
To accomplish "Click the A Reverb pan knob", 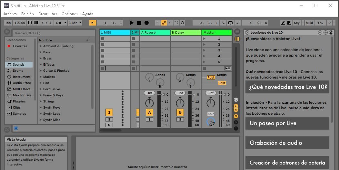I will (149, 102).
